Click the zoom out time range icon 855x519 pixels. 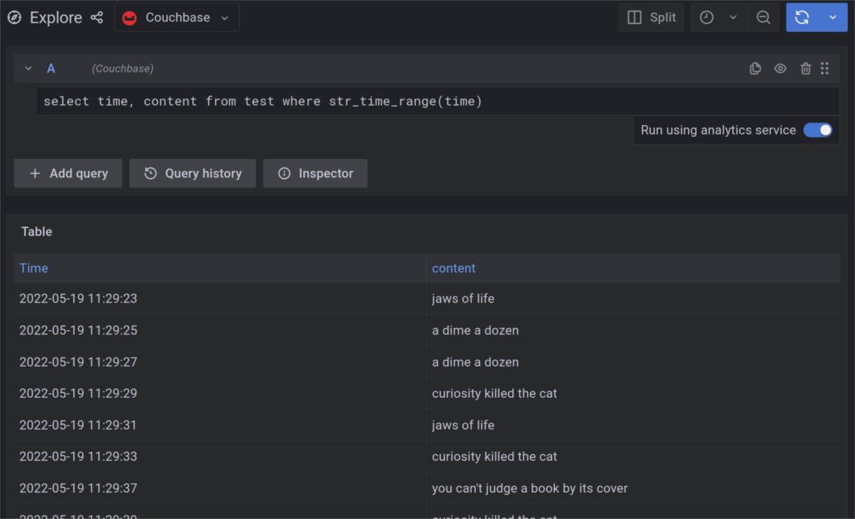(764, 17)
